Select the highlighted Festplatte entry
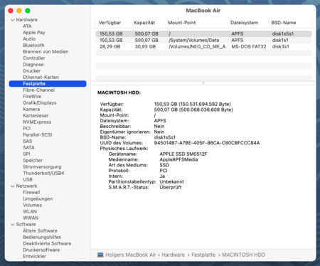This screenshot has height=266, width=320. [x=48, y=84]
